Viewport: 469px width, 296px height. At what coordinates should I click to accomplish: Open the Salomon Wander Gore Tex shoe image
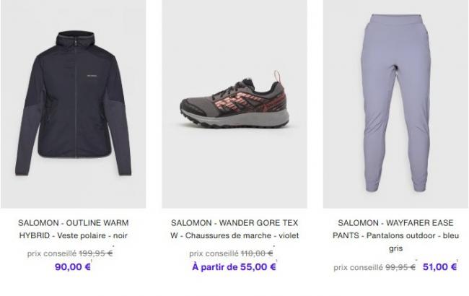coord(234,104)
